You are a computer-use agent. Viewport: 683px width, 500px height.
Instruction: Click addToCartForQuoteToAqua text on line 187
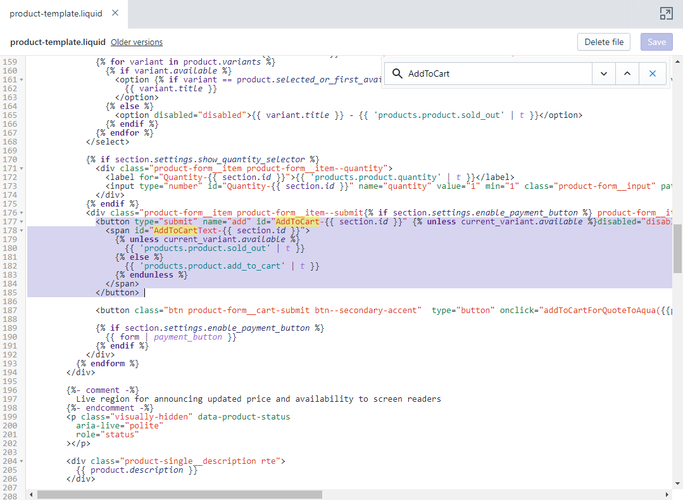pyautogui.click(x=600, y=311)
